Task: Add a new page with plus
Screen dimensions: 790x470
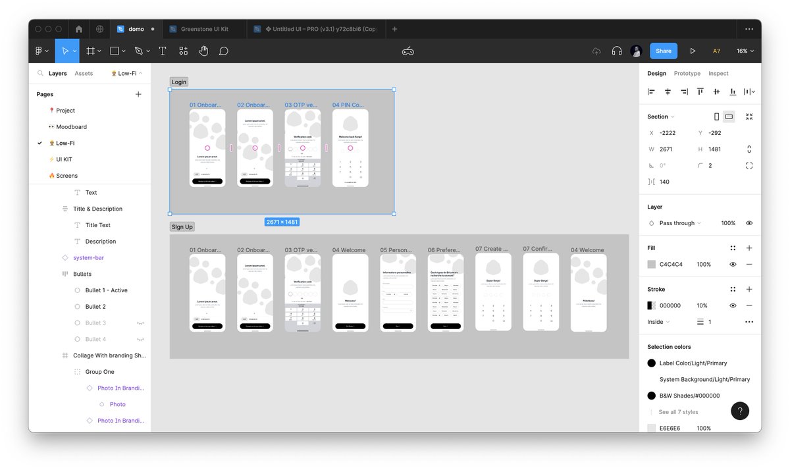Action: (138, 94)
